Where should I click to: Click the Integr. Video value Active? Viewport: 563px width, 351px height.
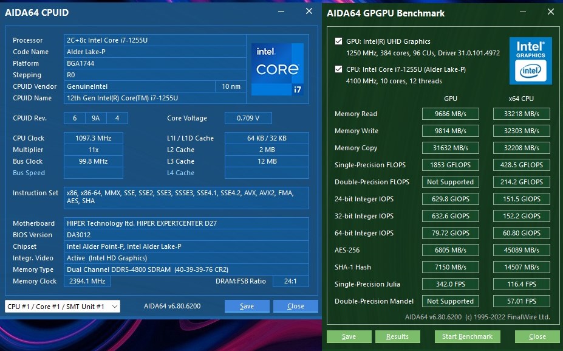[x=186, y=258]
